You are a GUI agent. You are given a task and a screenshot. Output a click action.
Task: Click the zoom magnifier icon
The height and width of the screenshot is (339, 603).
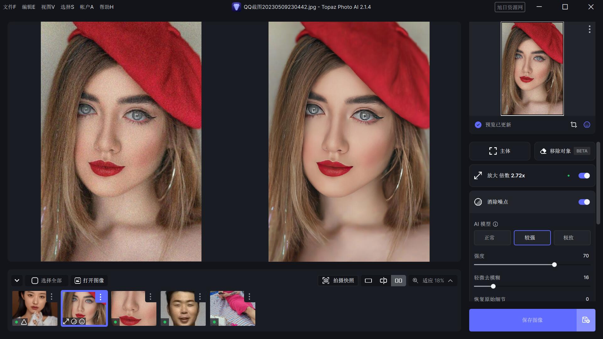(x=415, y=281)
